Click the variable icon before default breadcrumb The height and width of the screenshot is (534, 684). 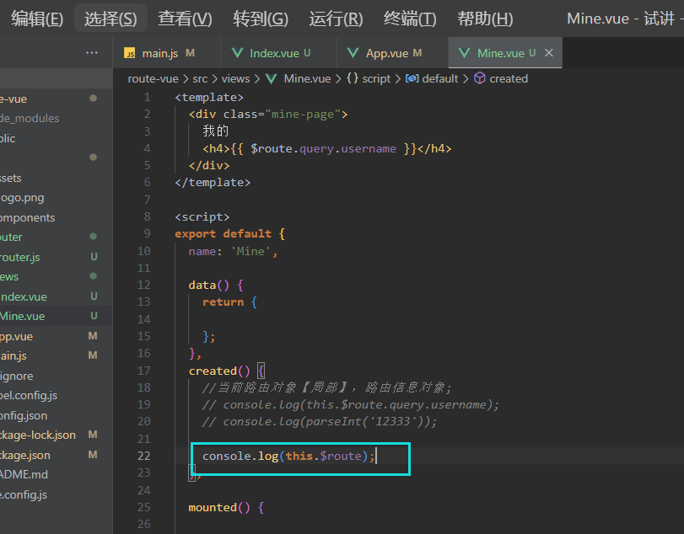pos(412,78)
